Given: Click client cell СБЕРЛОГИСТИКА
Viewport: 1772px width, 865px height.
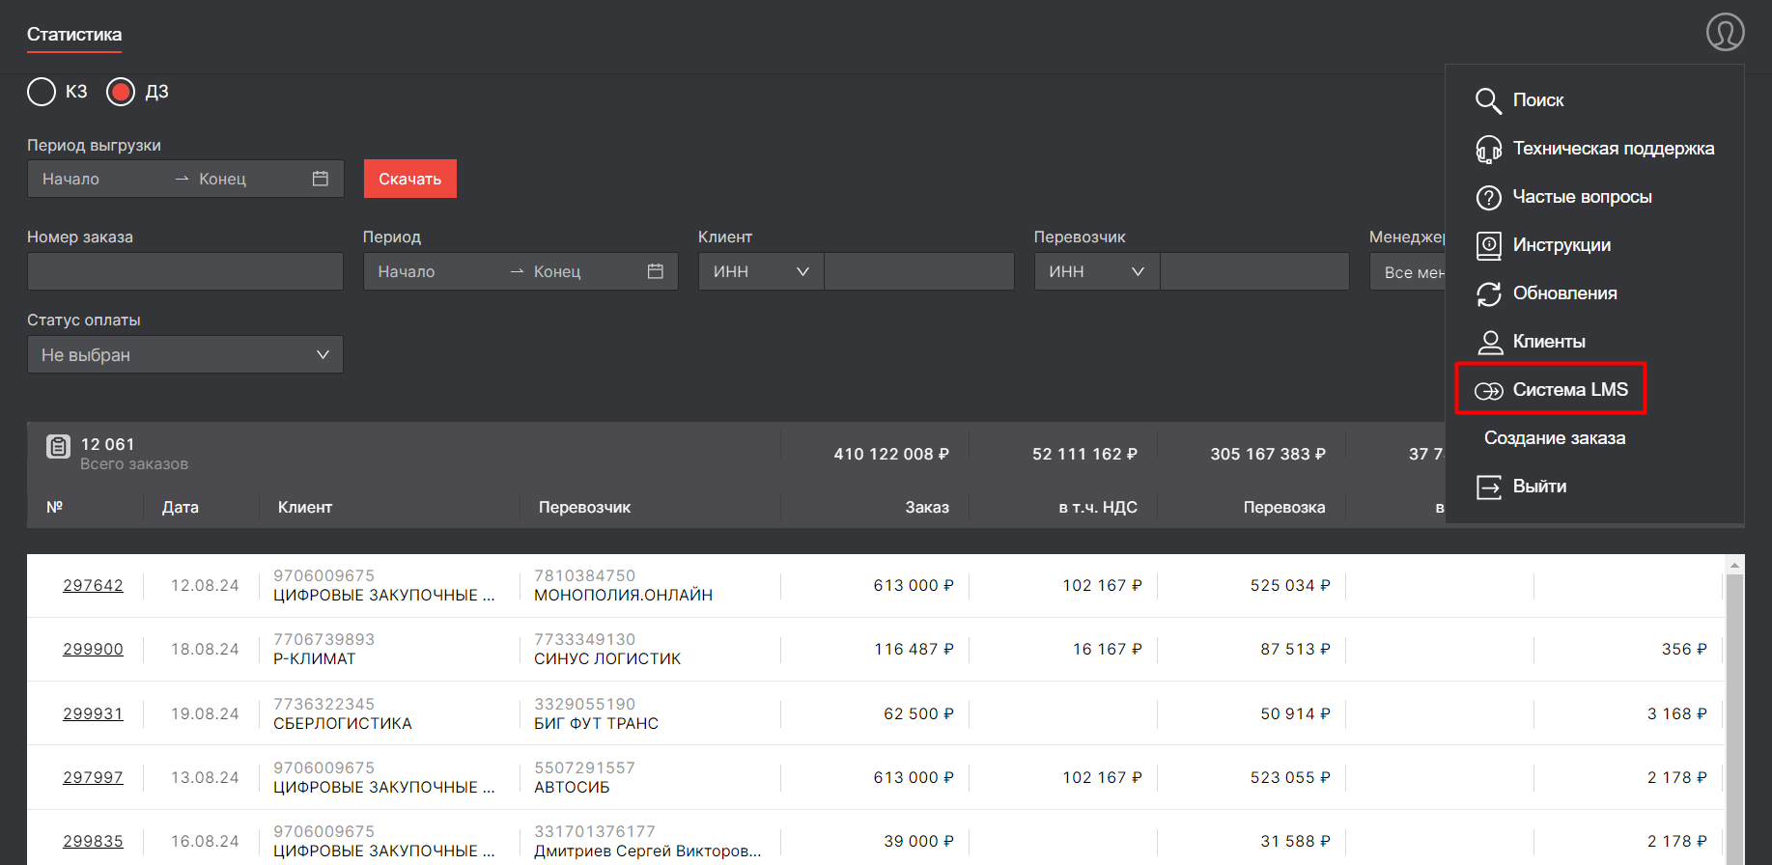Looking at the screenshot, I should pos(343,723).
